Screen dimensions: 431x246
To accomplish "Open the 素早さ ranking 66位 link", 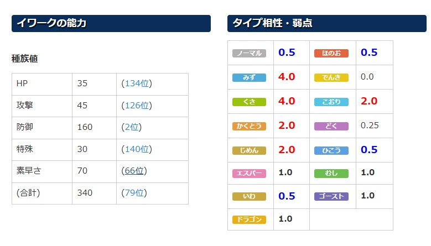I will tap(134, 171).
